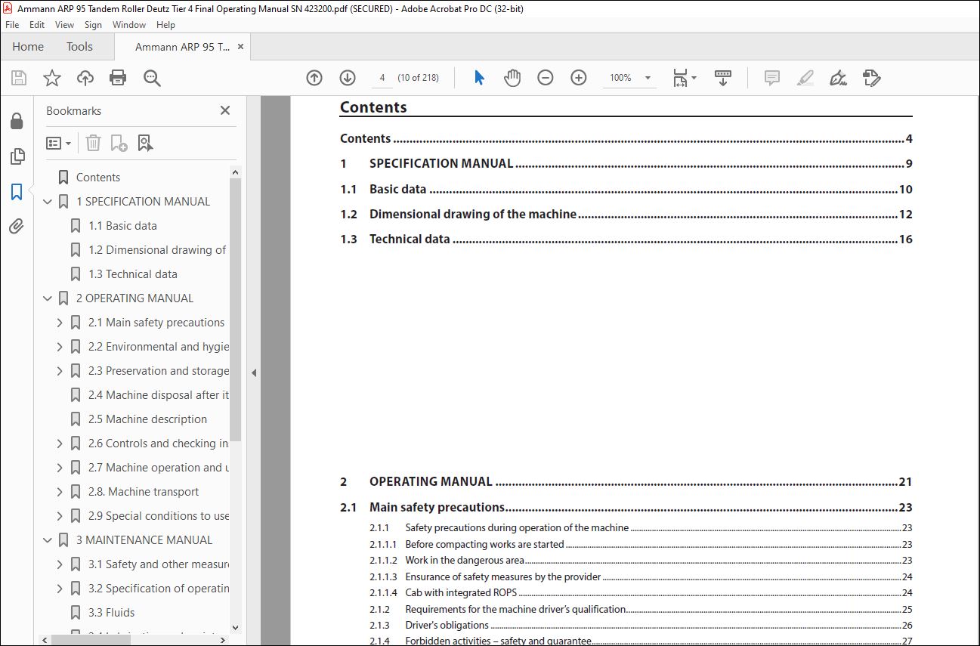Open the Sign menu
Viewport: 980px width, 646px height.
93,25
